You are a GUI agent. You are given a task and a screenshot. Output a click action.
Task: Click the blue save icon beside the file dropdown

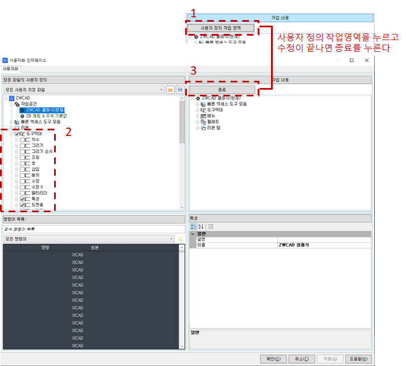180,90
